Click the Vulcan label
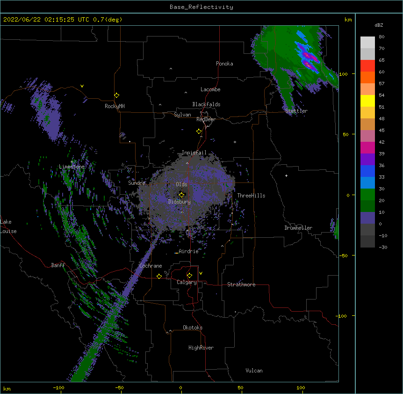403x394 pixels. click(254, 371)
